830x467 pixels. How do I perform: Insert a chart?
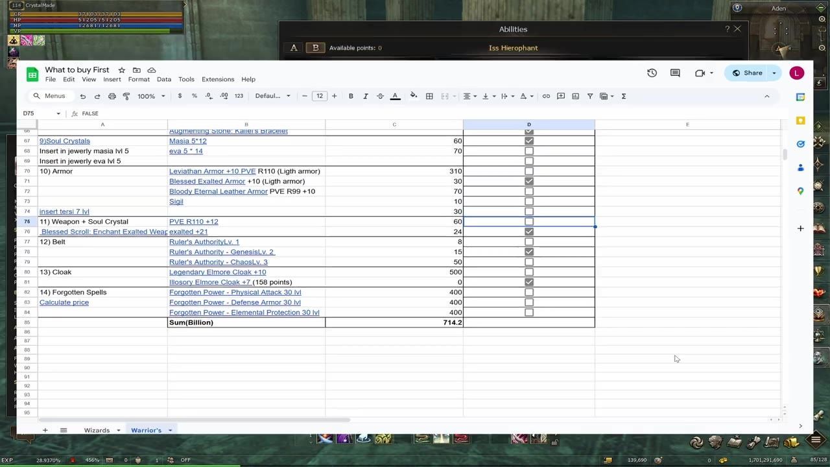point(575,96)
